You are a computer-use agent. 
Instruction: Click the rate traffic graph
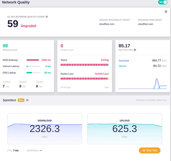click(x=143, y=84)
